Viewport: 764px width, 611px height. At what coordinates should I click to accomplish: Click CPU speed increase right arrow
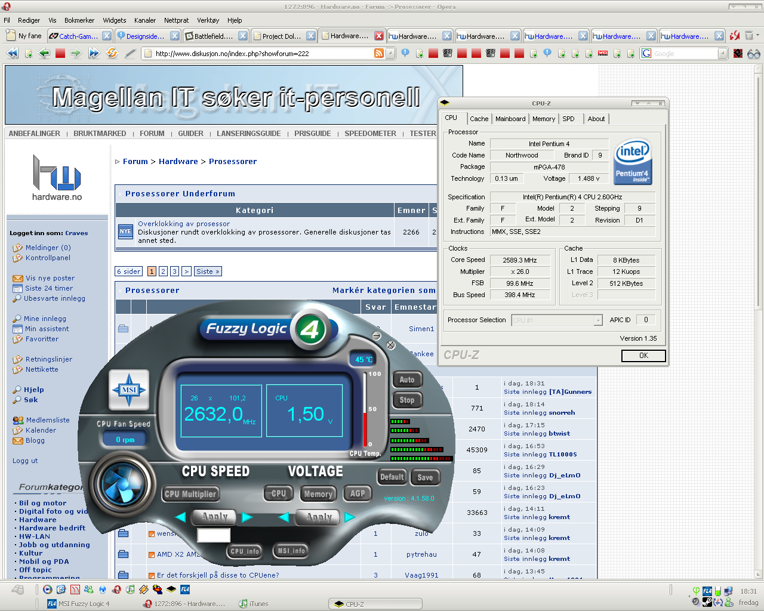pyautogui.click(x=247, y=517)
